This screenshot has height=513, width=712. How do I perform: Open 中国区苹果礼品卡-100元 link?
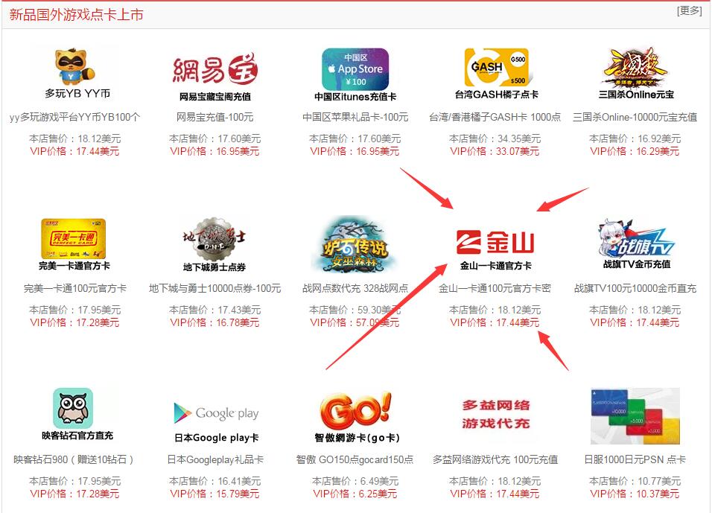(355, 117)
